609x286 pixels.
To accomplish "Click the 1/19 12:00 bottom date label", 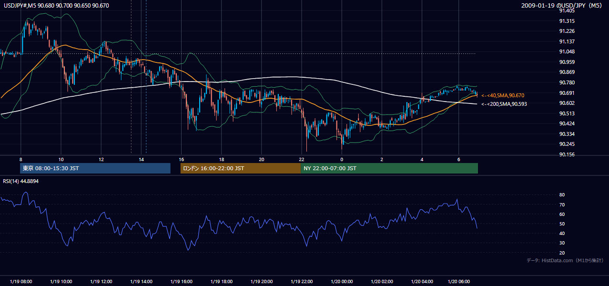I will pyautogui.click(x=101, y=282).
